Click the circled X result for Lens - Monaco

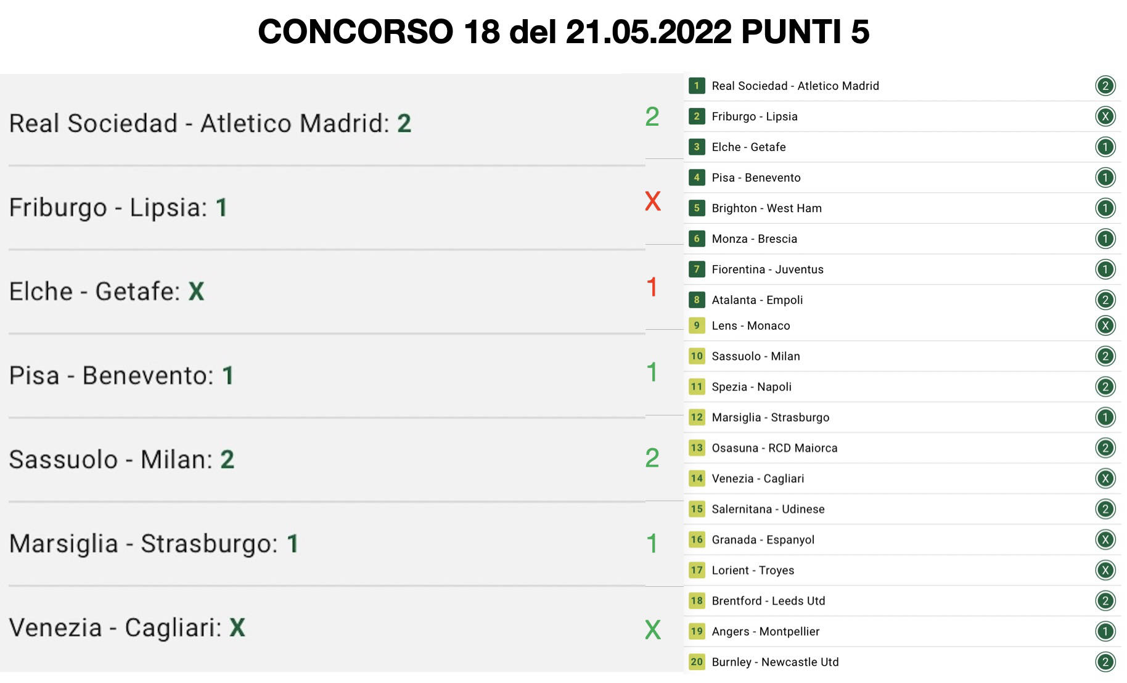(1105, 325)
